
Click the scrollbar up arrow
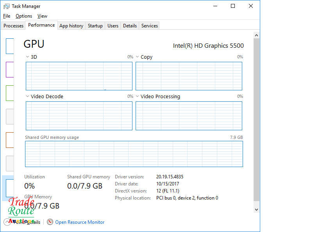click(x=256, y=35)
